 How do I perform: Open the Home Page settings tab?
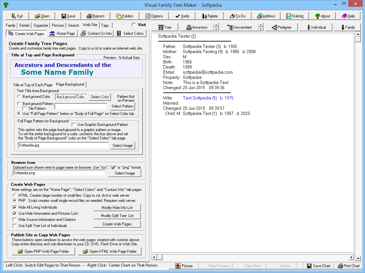tap(62, 33)
